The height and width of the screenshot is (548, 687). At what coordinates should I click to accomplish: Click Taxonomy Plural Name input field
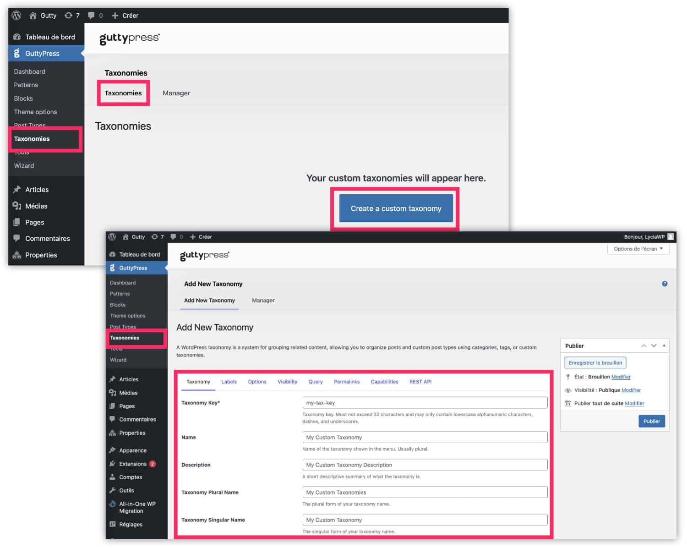point(425,493)
